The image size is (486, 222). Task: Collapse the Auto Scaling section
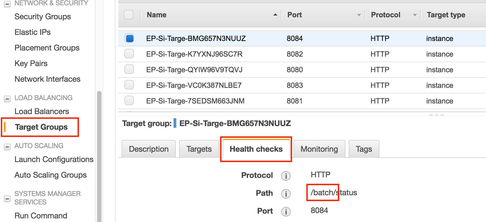tap(8, 147)
